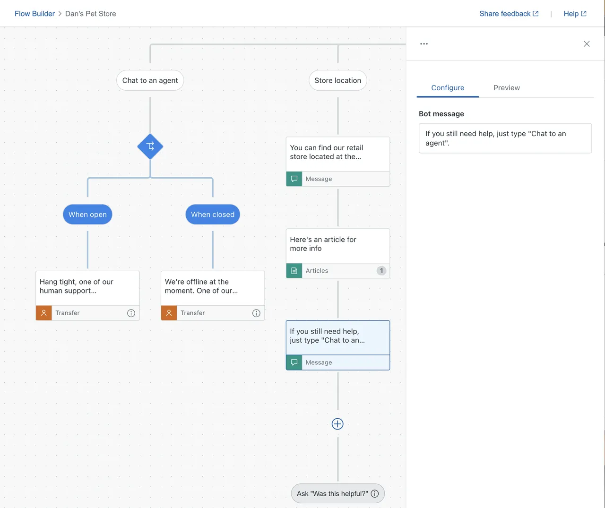This screenshot has height=508, width=605.
Task: Select the Store location answer node
Action: [x=338, y=80]
